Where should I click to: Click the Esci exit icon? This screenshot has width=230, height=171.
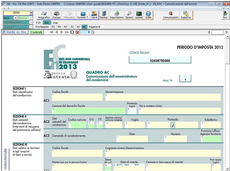point(225,15)
